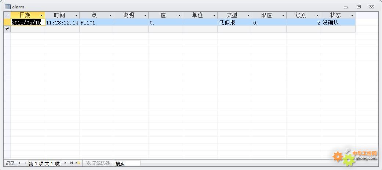Open the 时间 column dropdown arrow
The image size is (382, 170).
point(76,15)
